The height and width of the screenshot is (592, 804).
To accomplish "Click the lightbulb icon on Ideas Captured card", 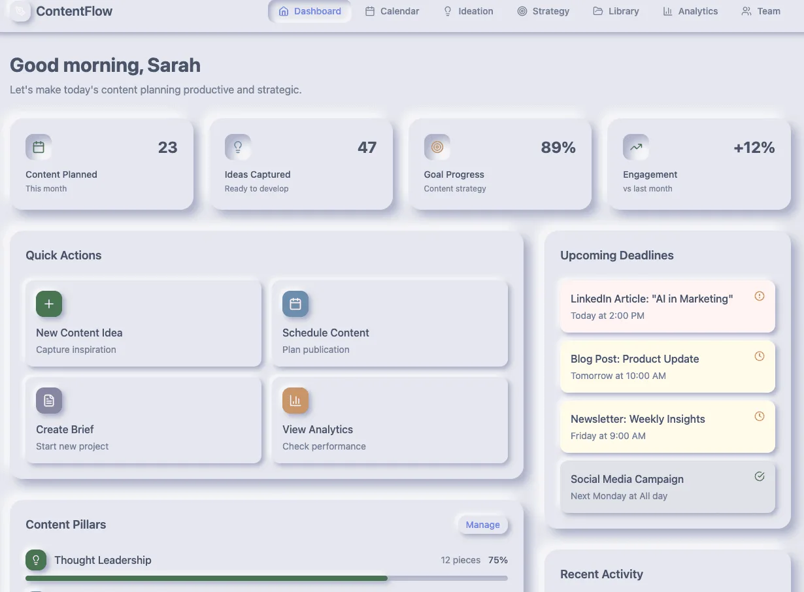I will pyautogui.click(x=238, y=147).
